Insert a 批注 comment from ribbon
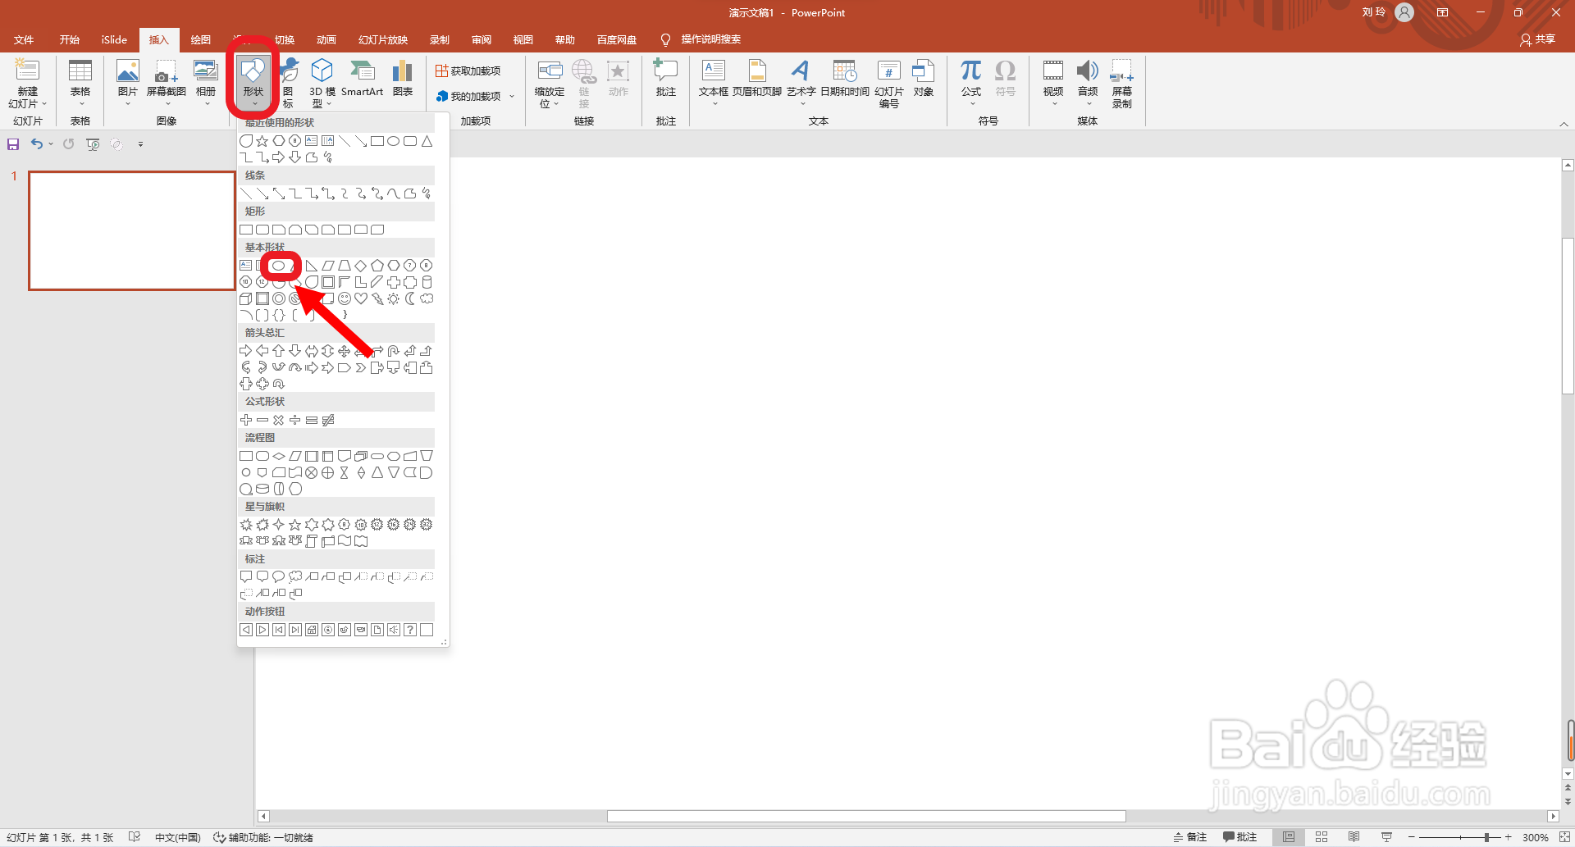1575x847 pixels. coord(666,79)
